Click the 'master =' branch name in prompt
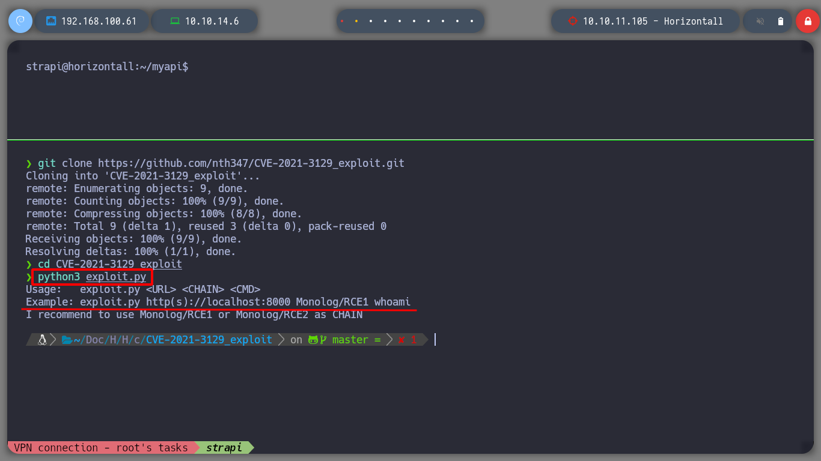The image size is (821, 461). tap(356, 340)
